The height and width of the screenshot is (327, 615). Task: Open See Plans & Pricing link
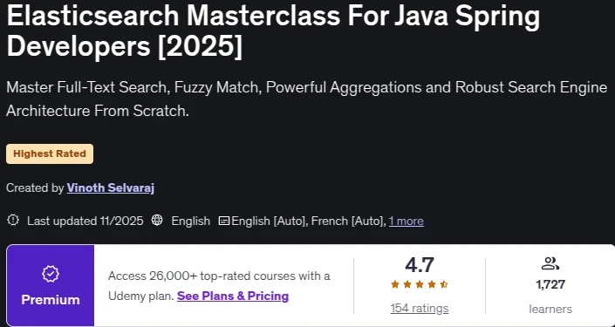233,296
